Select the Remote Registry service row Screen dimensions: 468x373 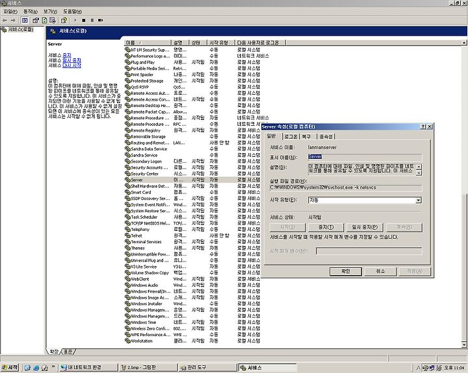(192, 130)
